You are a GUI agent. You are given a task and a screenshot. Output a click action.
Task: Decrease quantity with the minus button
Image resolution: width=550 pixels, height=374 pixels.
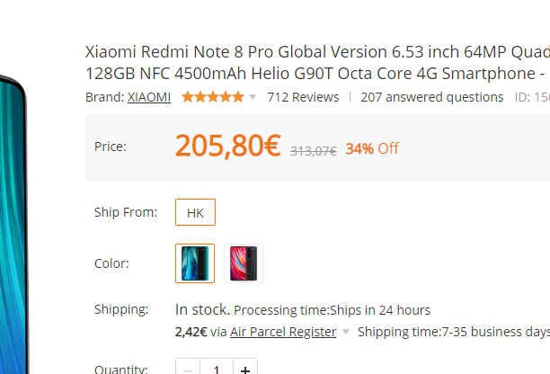coord(187,369)
